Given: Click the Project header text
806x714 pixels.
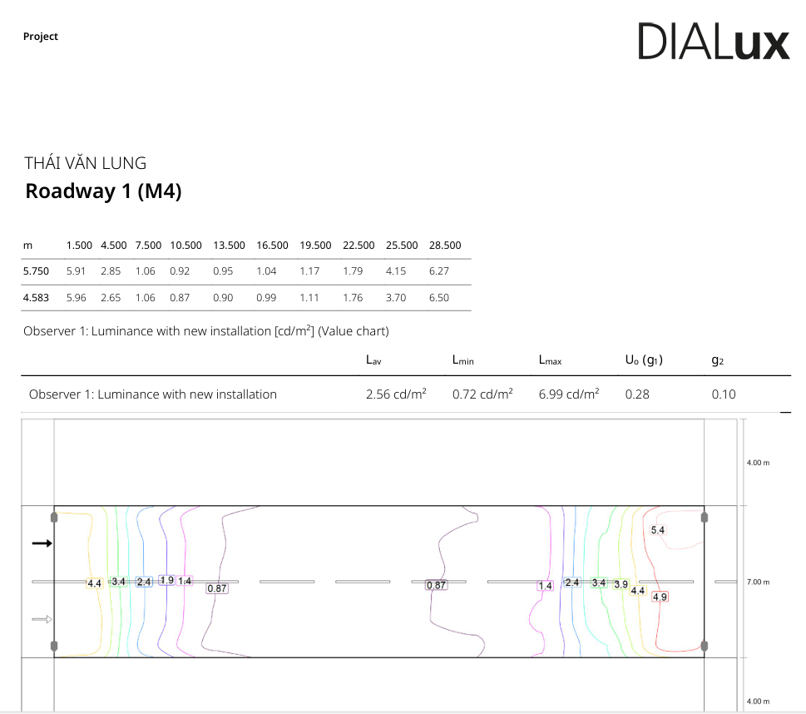Looking at the screenshot, I should (x=41, y=37).
